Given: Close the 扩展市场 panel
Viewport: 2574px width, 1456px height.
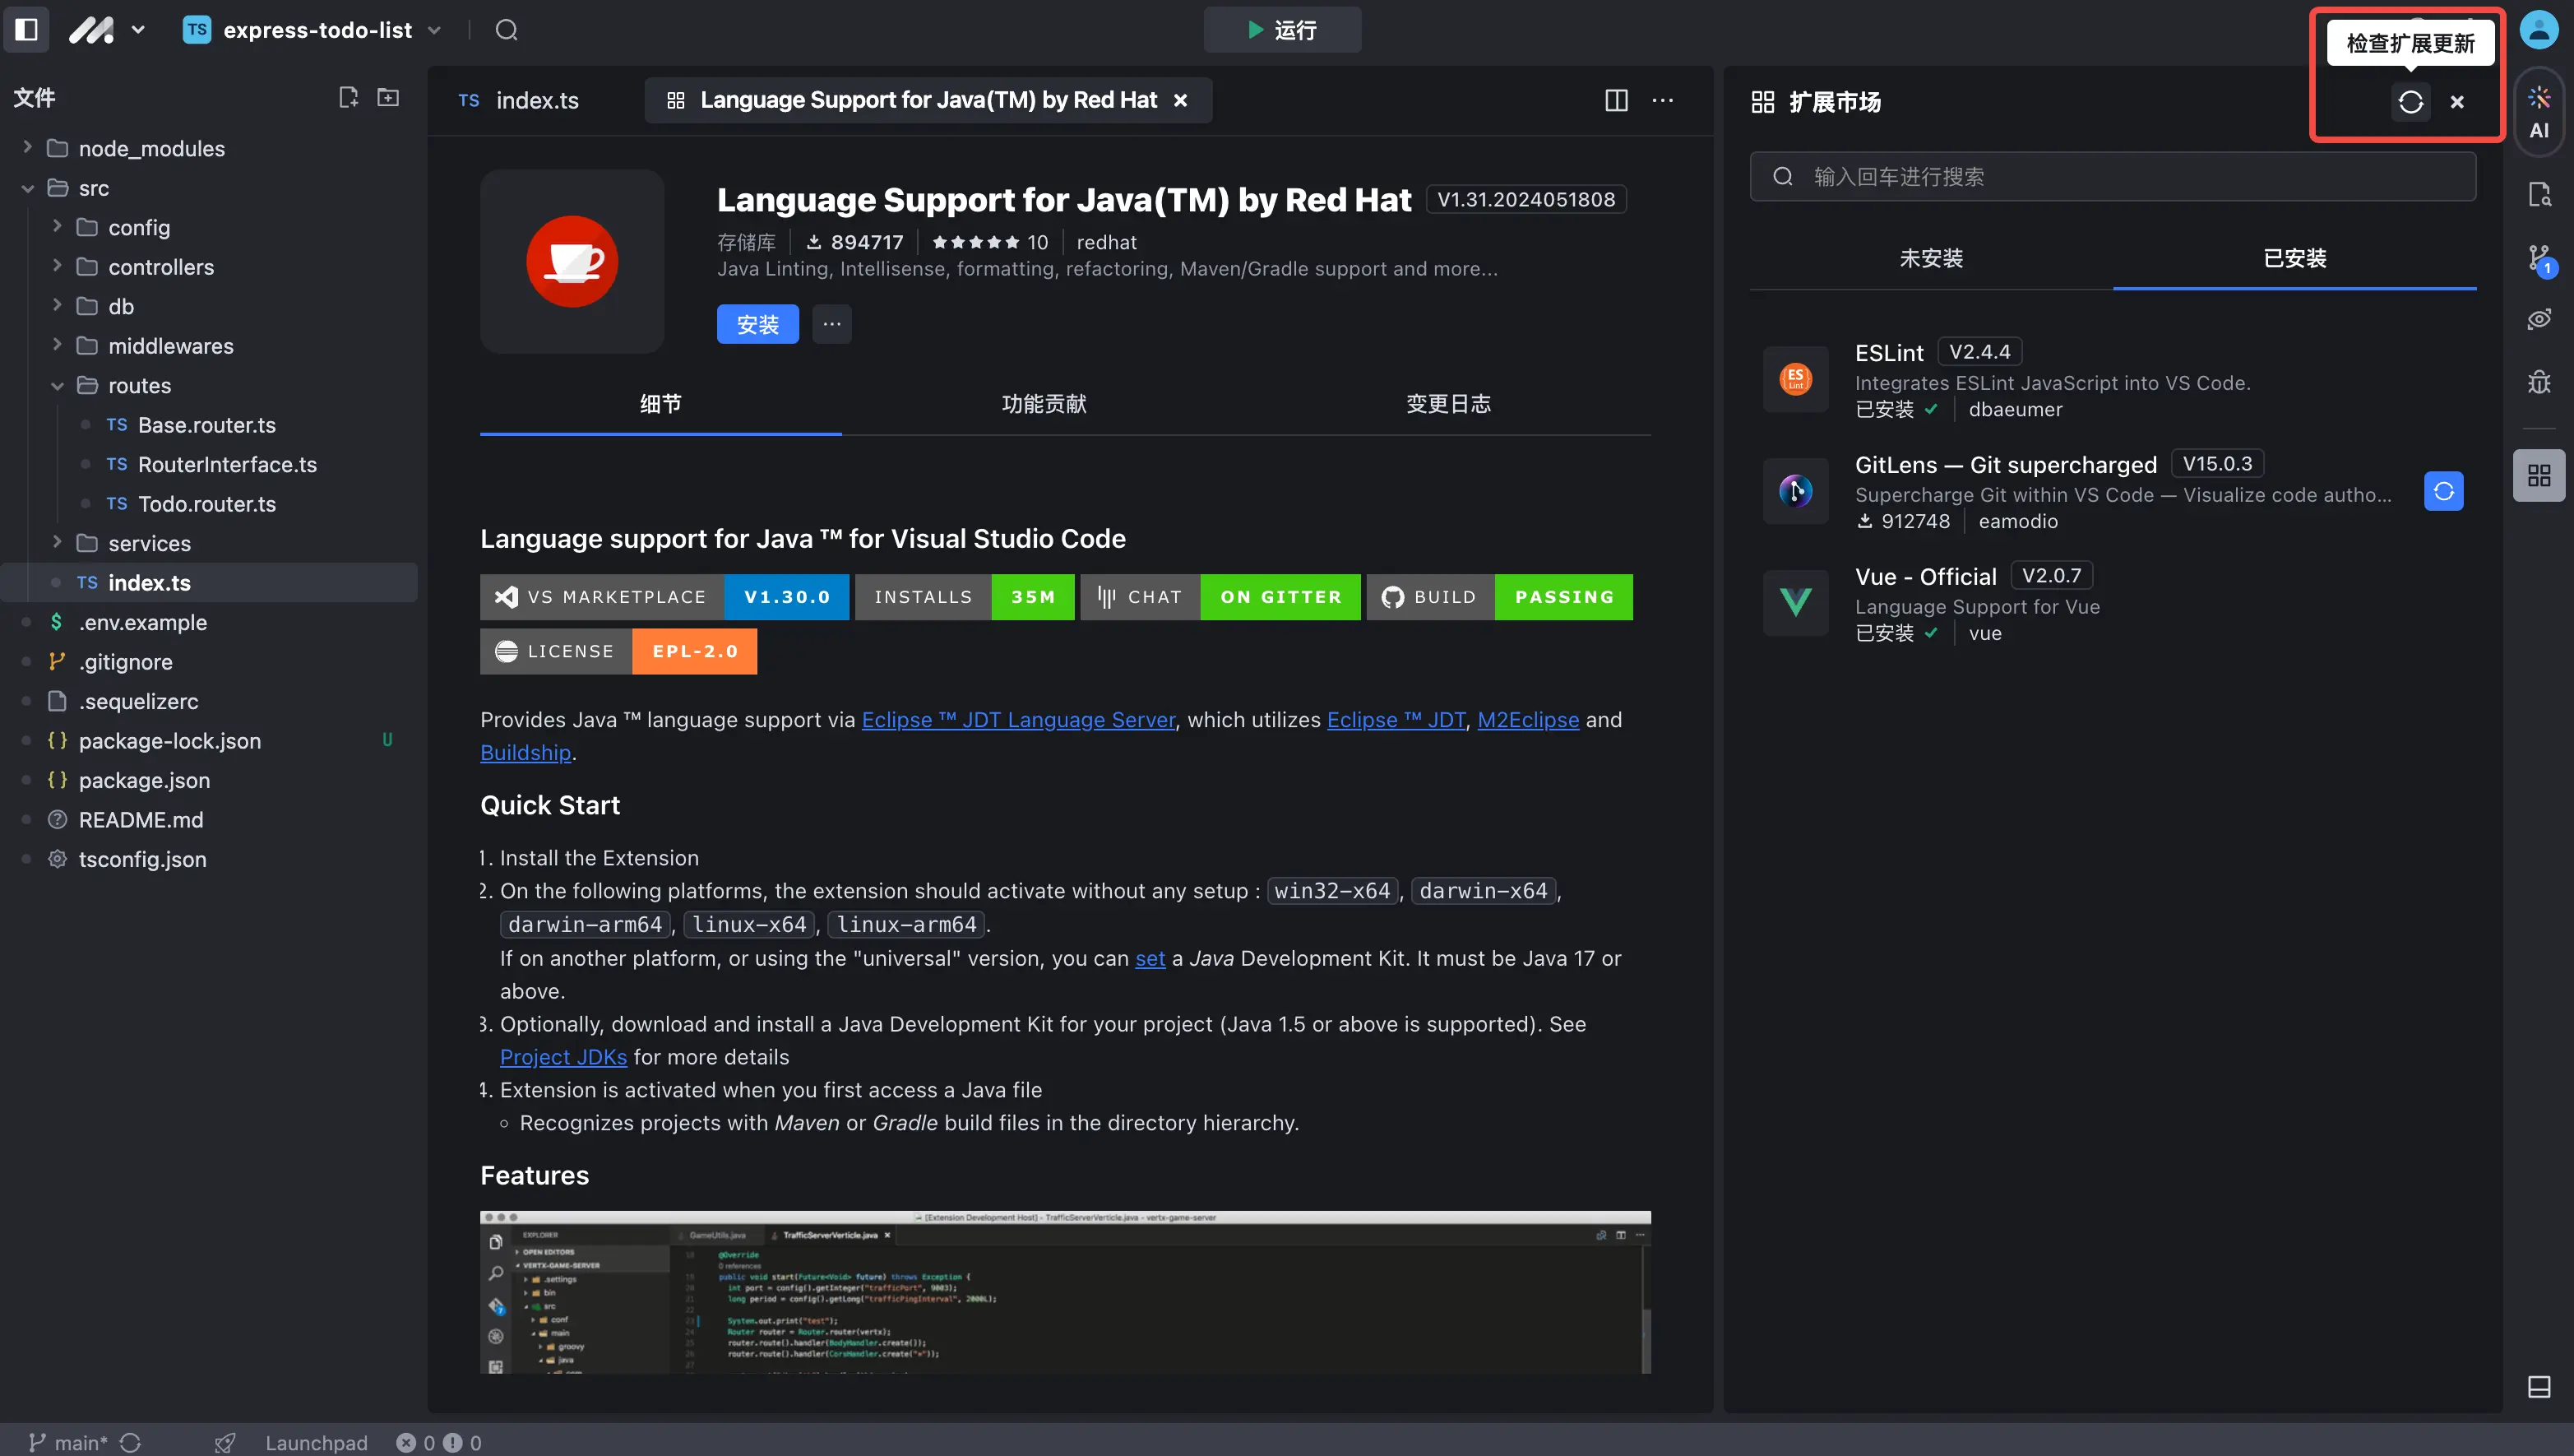Looking at the screenshot, I should [2457, 101].
